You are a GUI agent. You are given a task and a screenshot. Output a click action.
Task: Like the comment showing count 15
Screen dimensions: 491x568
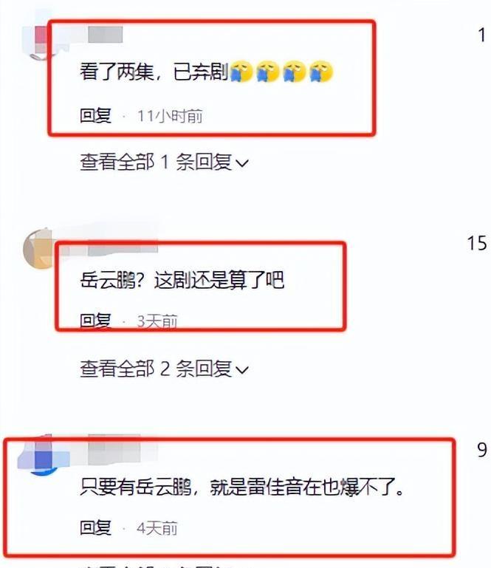[477, 243]
